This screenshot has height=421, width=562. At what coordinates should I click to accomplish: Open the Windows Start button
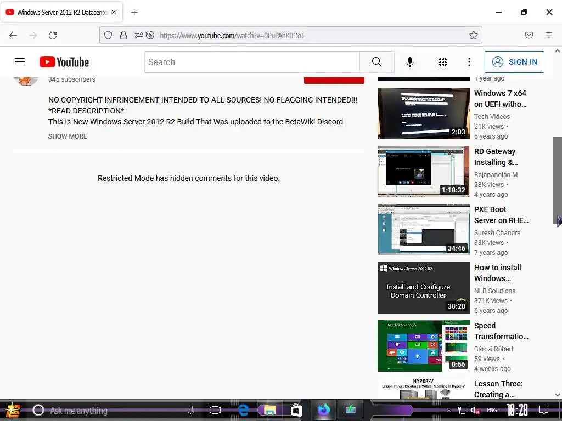click(13, 410)
